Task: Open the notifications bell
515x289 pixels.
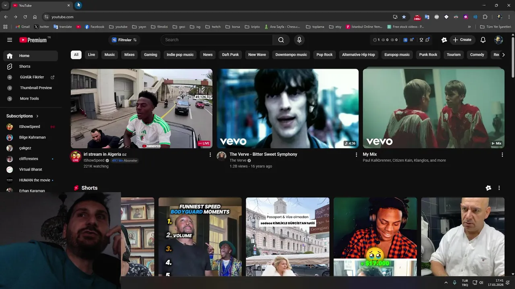Action: point(483,40)
